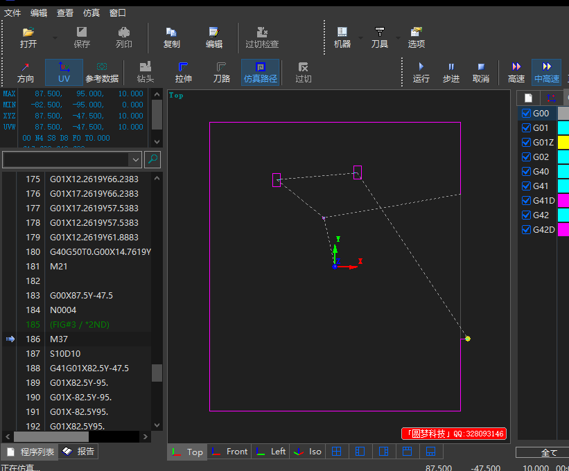The height and width of the screenshot is (471, 569).
Task: Switch to the 报告 report tab
Action: pos(79,452)
